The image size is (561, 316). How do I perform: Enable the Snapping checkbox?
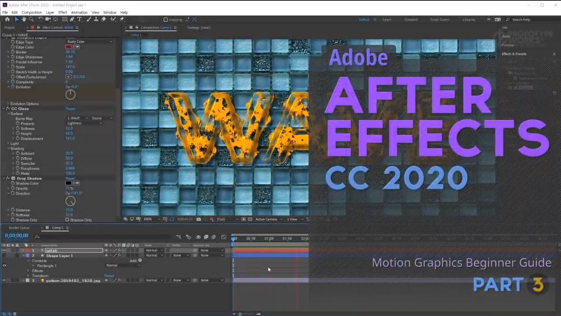click(165, 20)
